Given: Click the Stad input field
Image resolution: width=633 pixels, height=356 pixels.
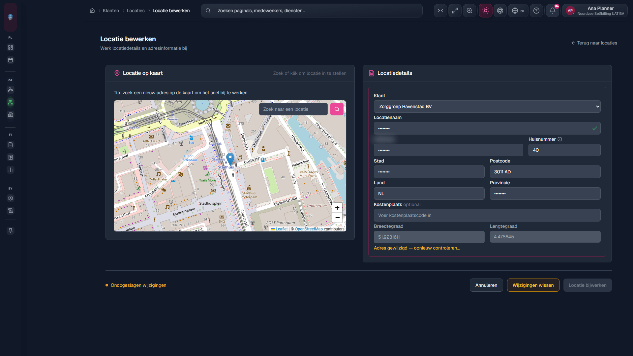Looking at the screenshot, I should pyautogui.click(x=429, y=172).
